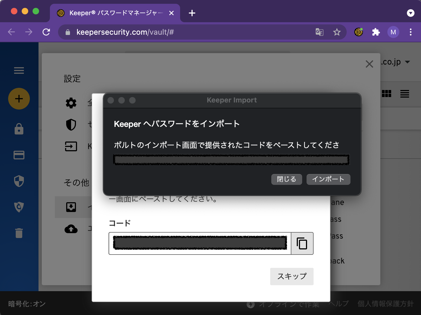The width and height of the screenshot is (421, 315).
Task: Open a new browser tab
Action: coord(192,13)
